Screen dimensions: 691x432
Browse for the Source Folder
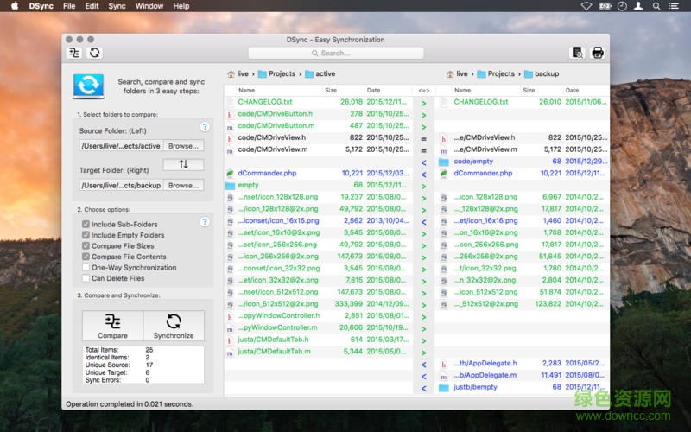tap(183, 145)
